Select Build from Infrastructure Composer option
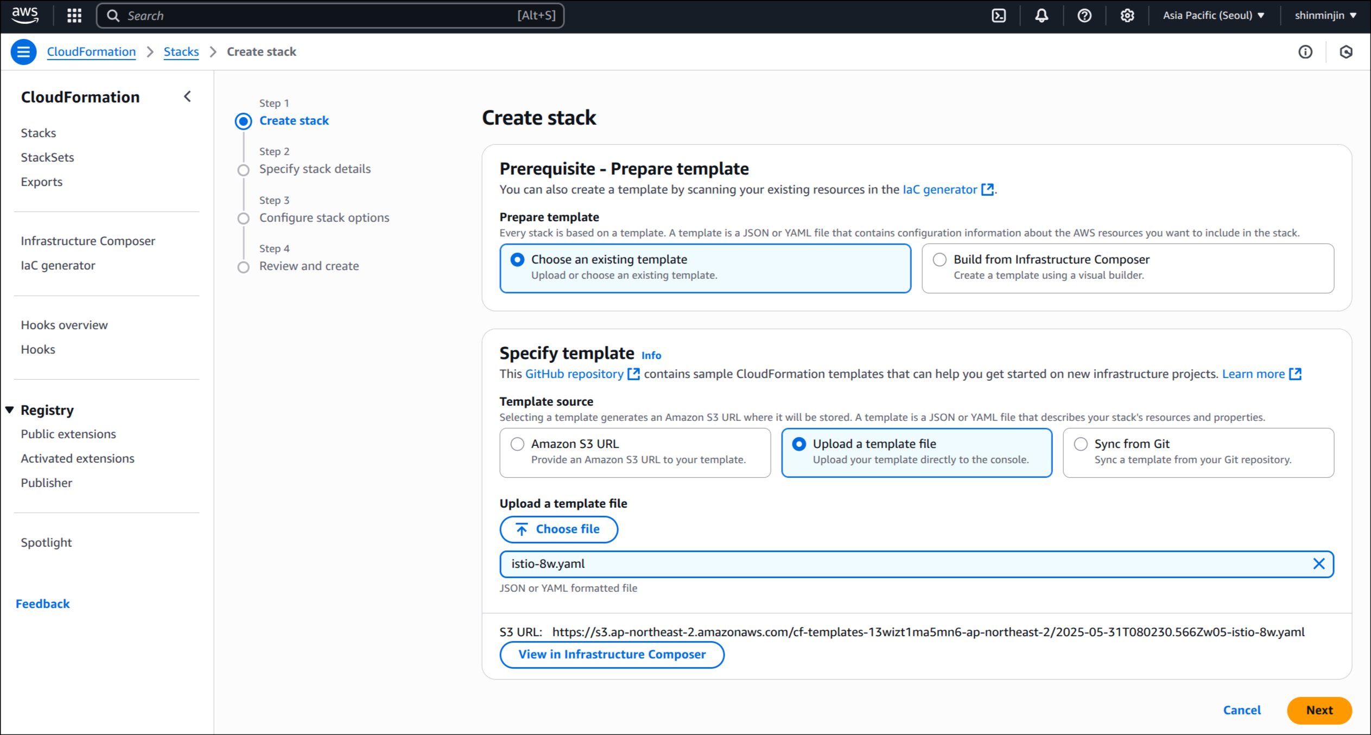 1127,268
